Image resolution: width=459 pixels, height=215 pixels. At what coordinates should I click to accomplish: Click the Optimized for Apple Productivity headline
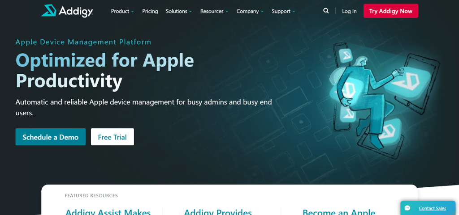pyautogui.click(x=105, y=70)
